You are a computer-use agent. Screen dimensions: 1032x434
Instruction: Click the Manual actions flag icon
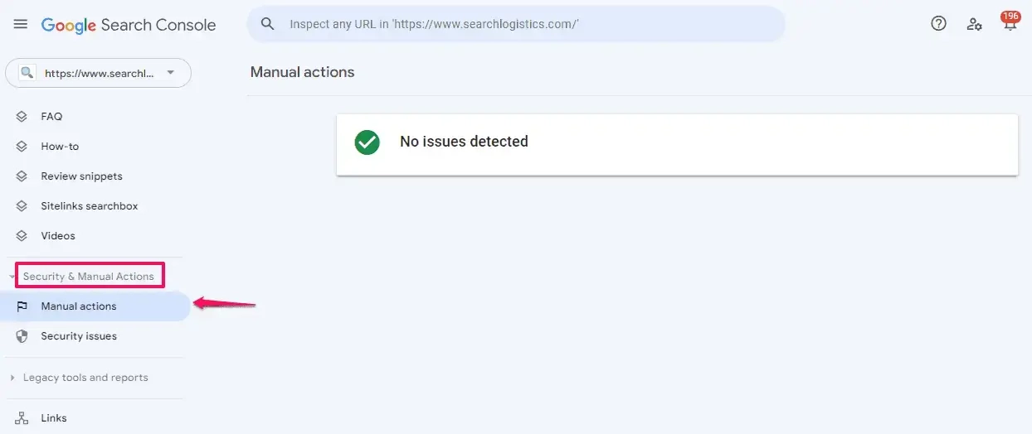(22, 306)
